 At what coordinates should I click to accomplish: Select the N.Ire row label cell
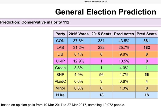click(x=60, y=95)
